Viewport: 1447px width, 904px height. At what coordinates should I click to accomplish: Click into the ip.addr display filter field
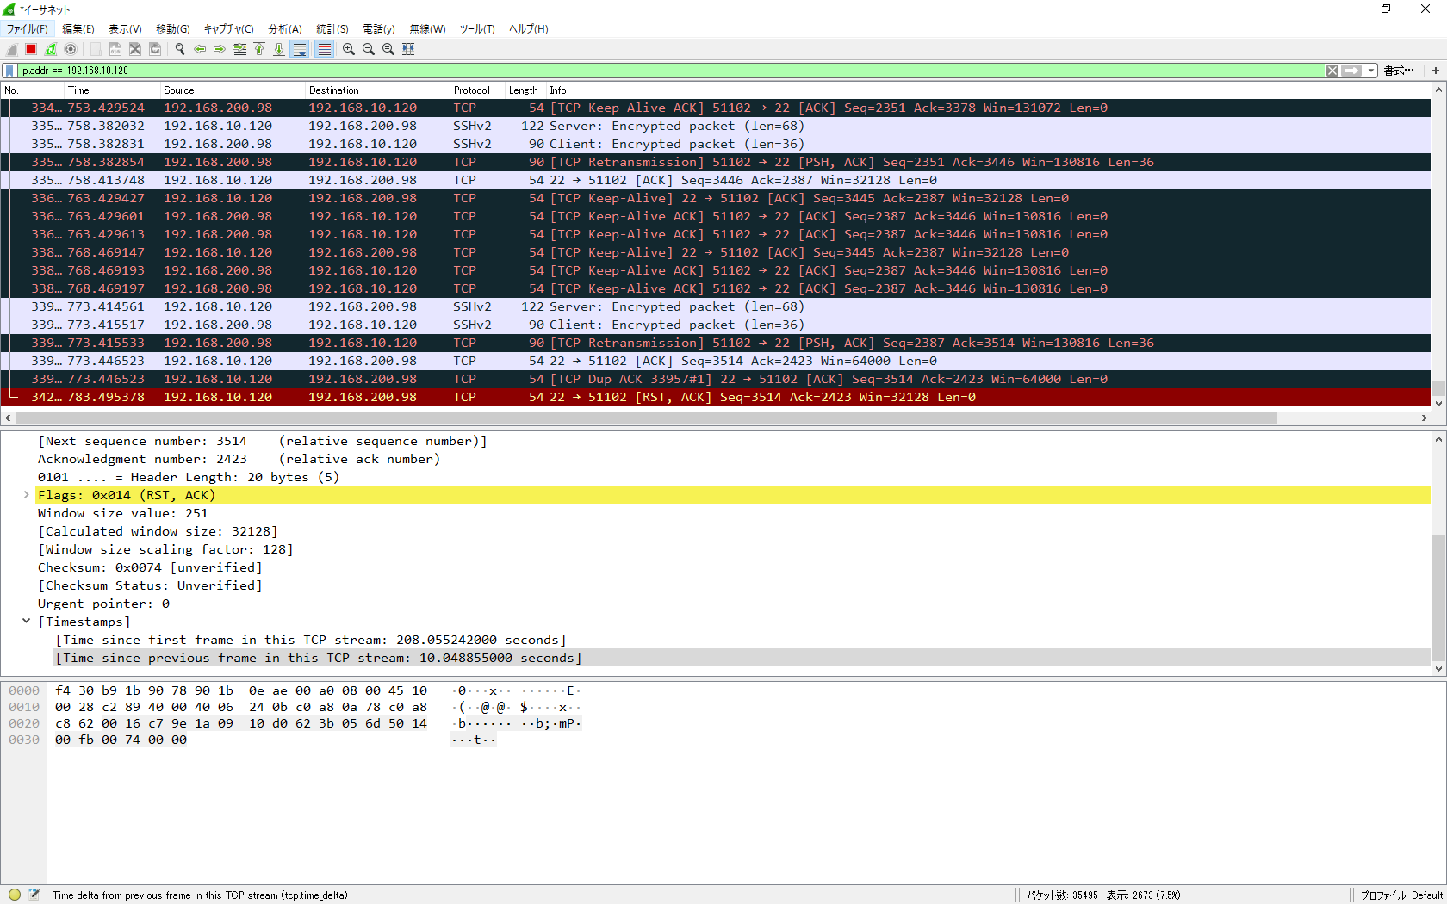coord(672,71)
